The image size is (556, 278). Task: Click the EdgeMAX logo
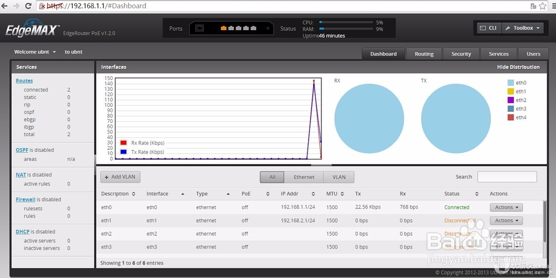tap(32, 28)
